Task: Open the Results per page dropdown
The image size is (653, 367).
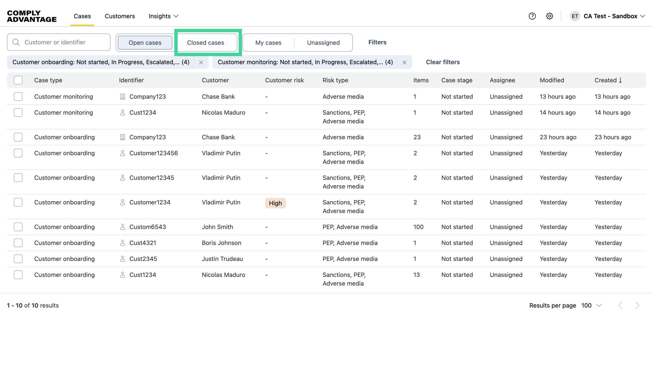Action: click(x=591, y=305)
